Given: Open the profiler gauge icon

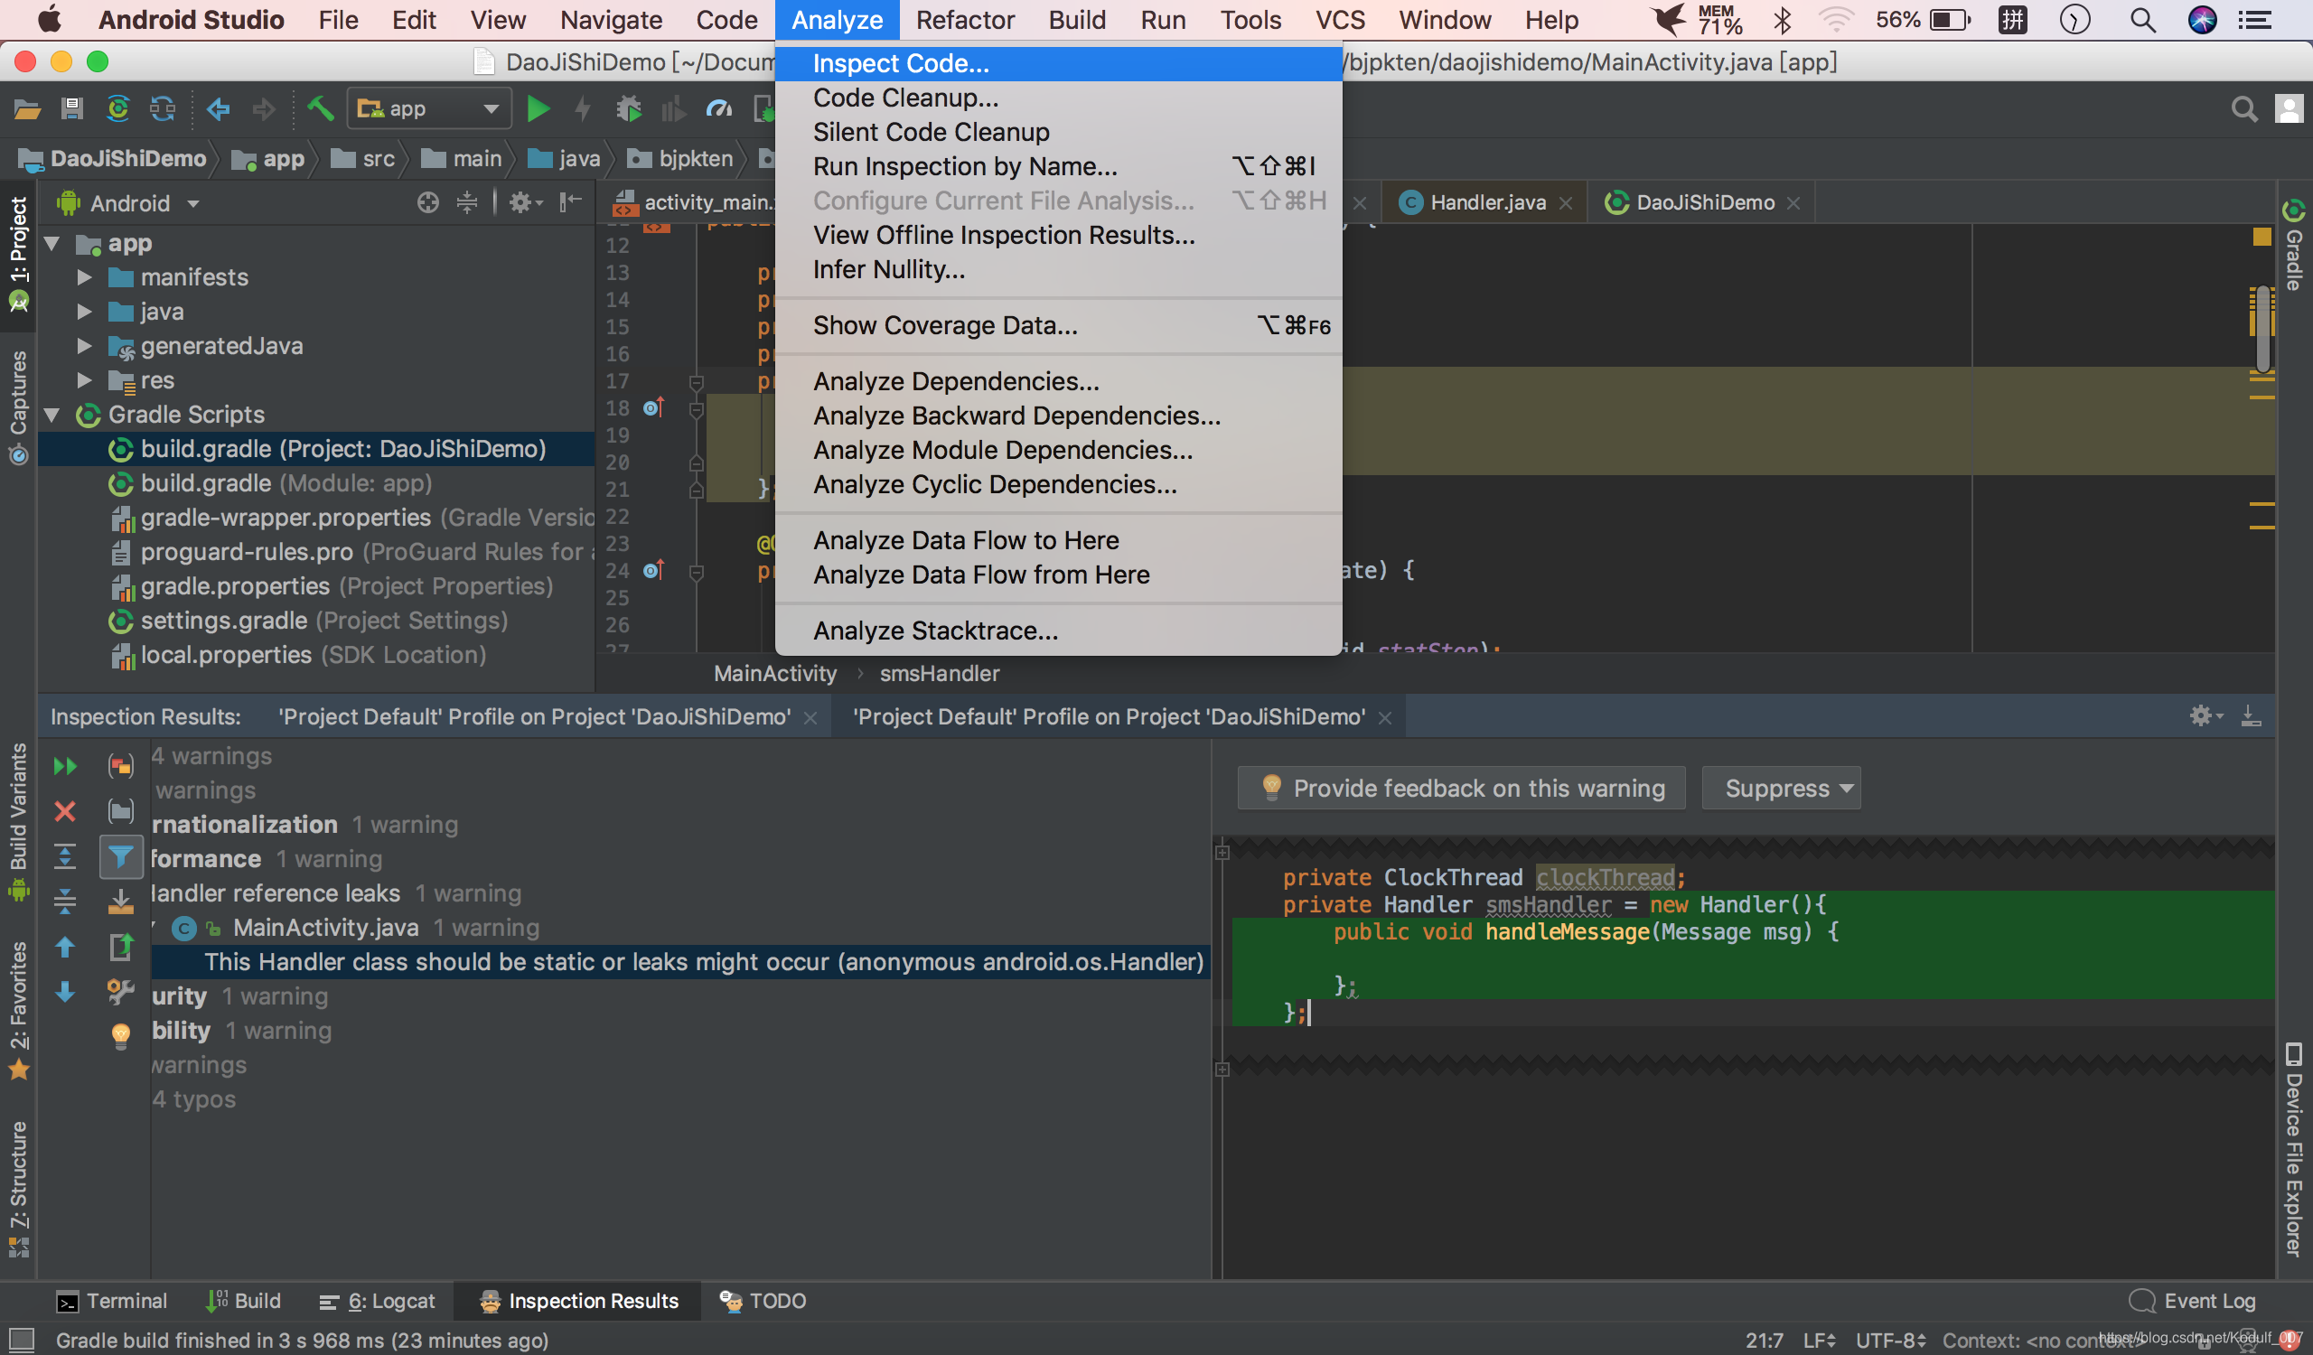Looking at the screenshot, I should (718, 109).
